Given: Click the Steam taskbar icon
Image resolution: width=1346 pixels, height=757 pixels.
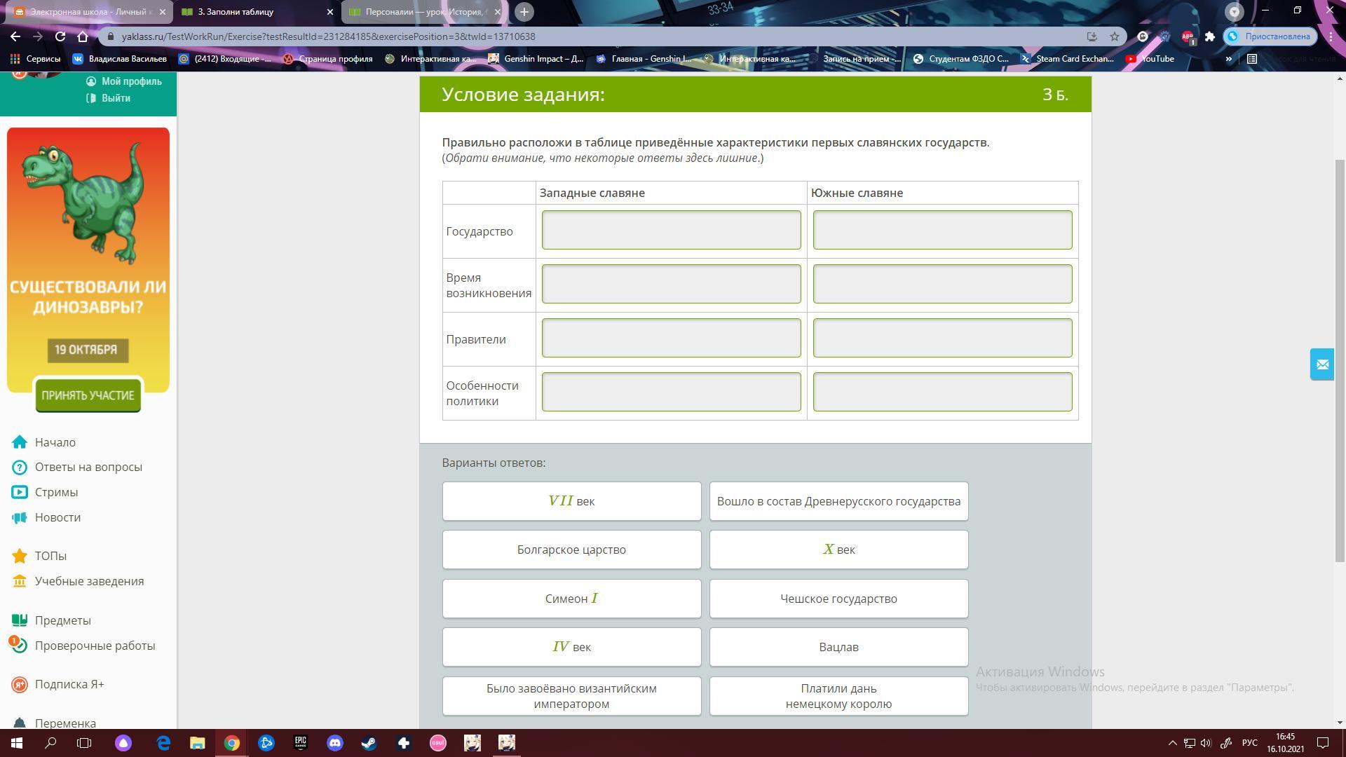Looking at the screenshot, I should tap(369, 743).
